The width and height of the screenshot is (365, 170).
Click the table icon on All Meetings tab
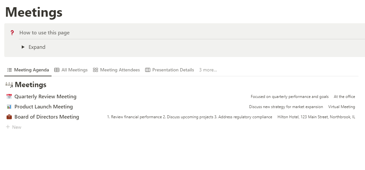pos(57,70)
